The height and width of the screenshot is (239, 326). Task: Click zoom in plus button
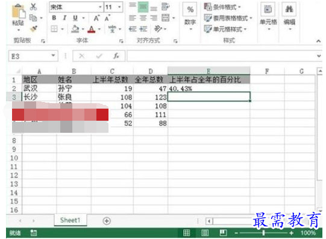click(x=292, y=233)
